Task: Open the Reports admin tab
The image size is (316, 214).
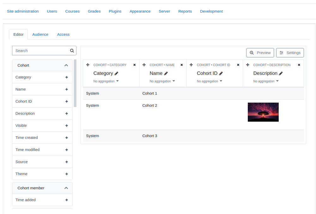Action: (x=185, y=11)
